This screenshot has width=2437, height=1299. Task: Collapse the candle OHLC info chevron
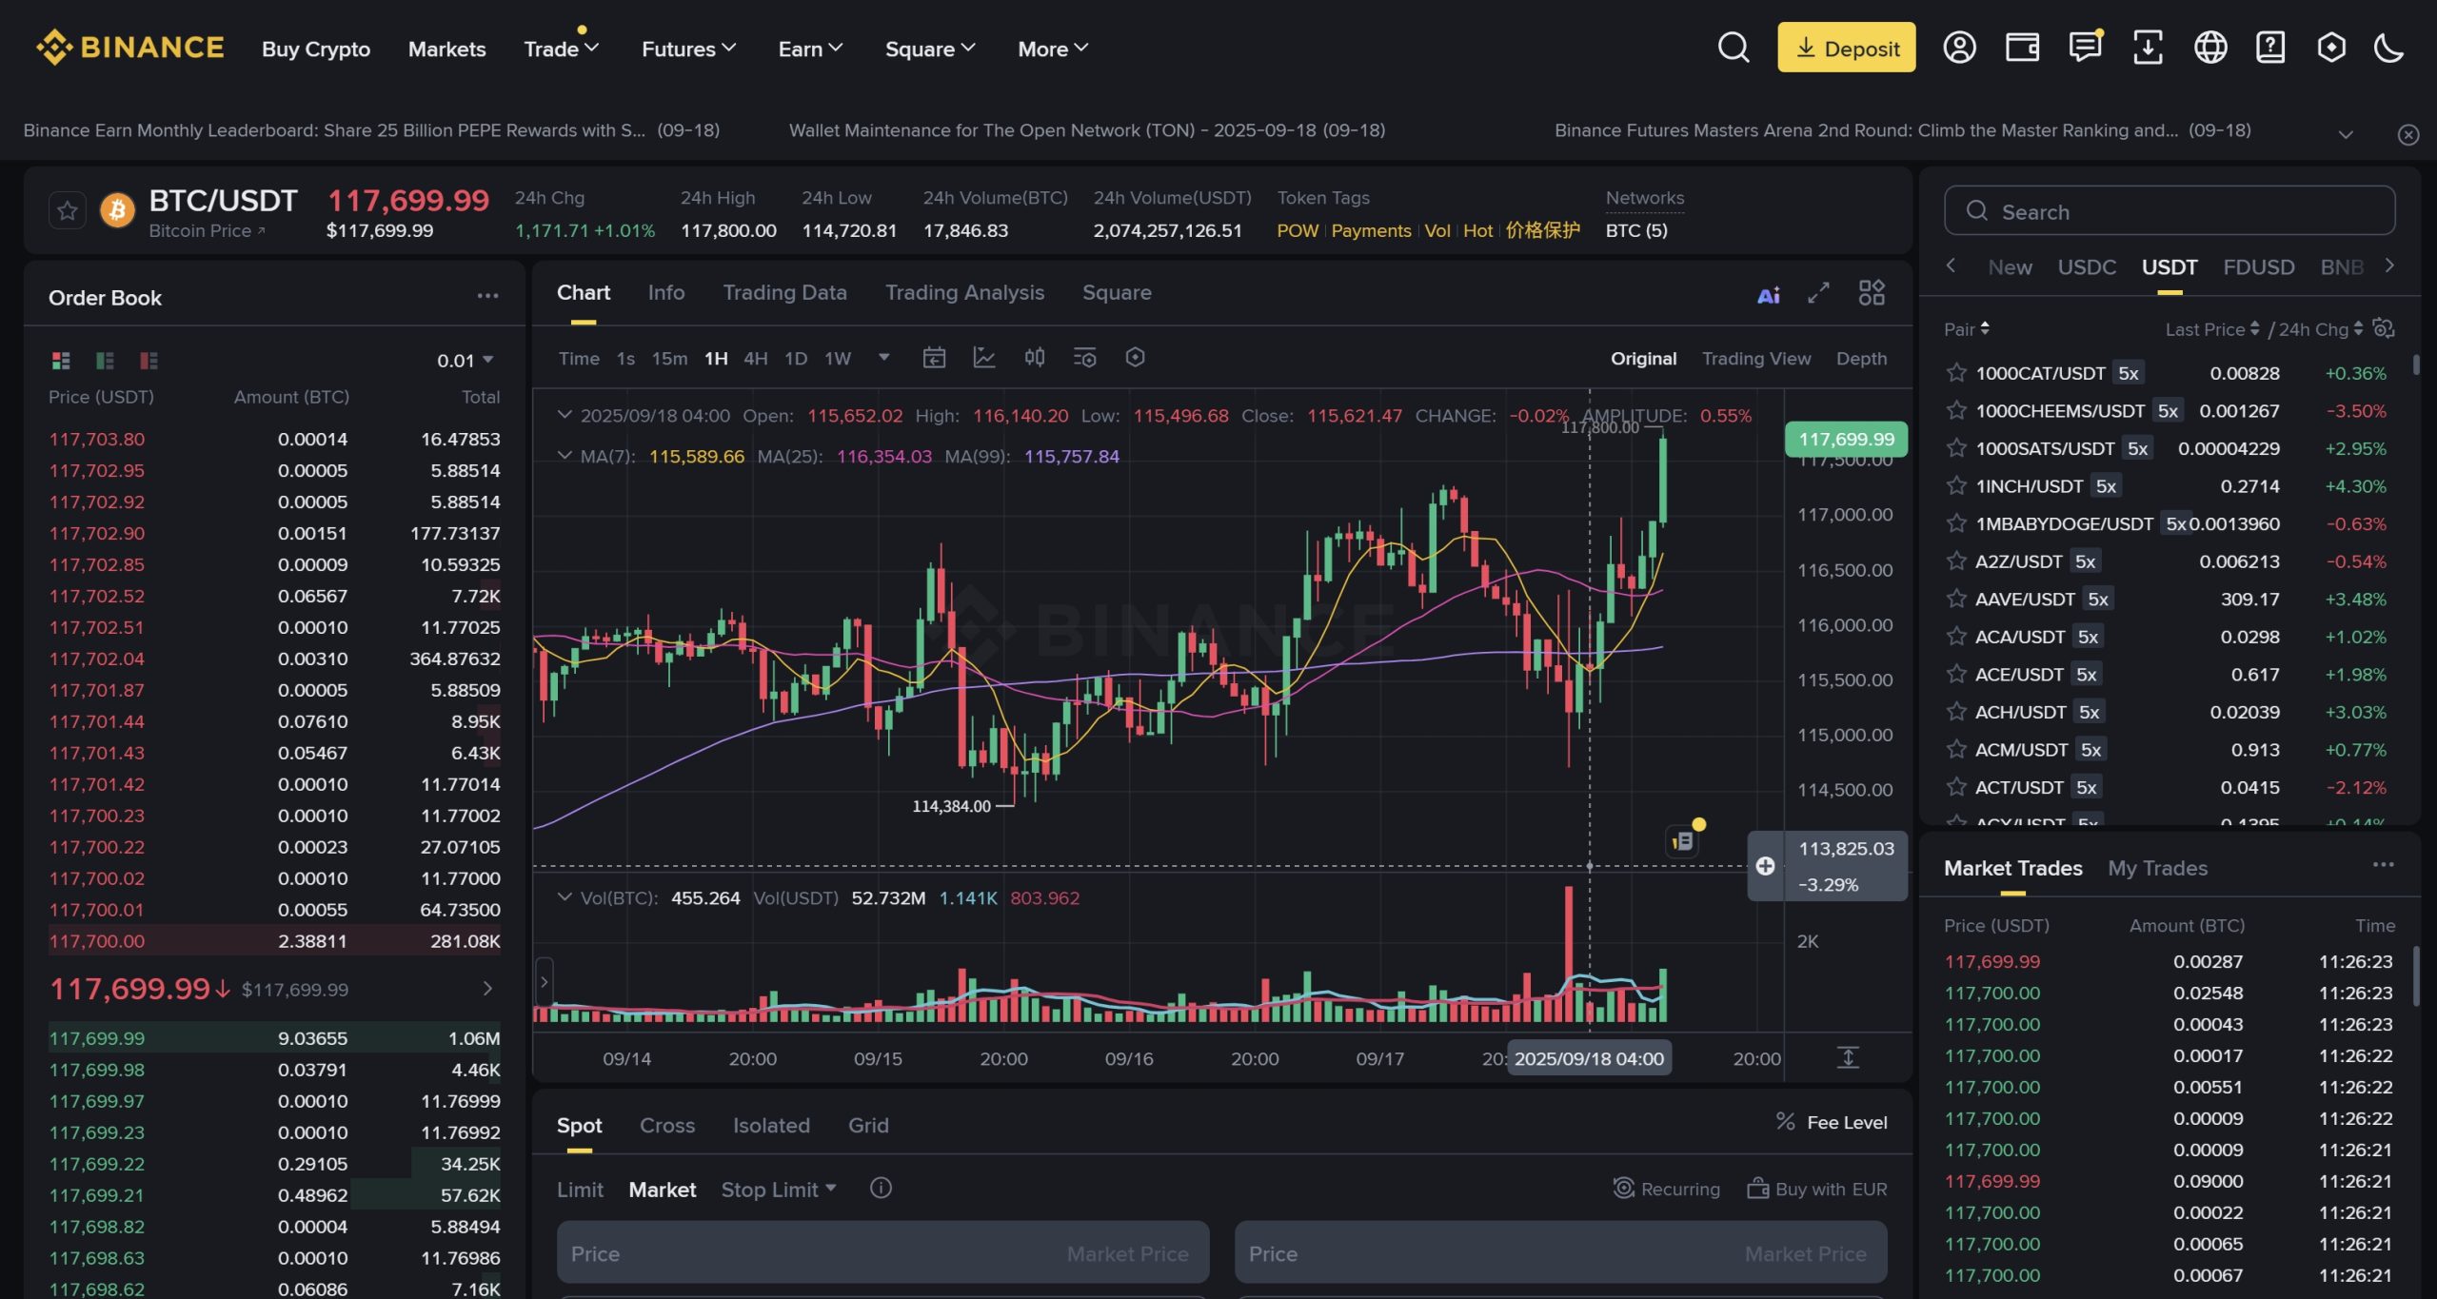pos(565,415)
